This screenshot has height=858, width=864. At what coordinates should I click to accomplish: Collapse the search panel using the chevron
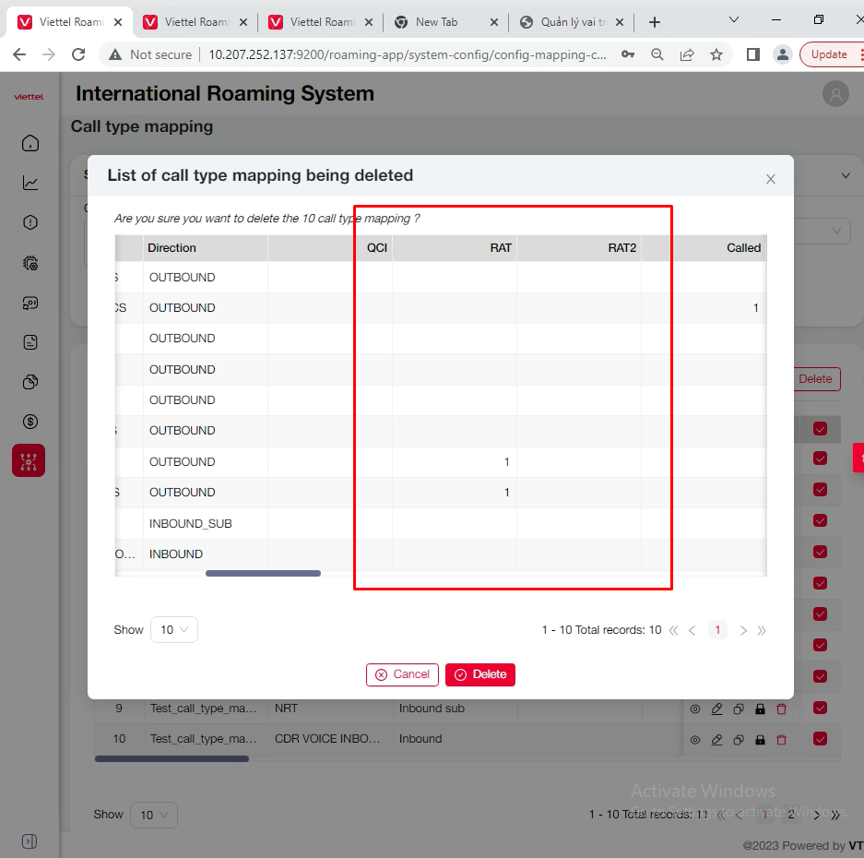[846, 175]
